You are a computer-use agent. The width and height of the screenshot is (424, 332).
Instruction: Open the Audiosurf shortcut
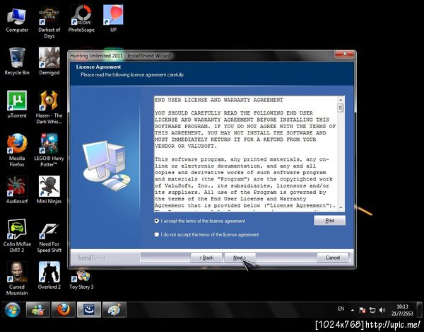click(17, 190)
